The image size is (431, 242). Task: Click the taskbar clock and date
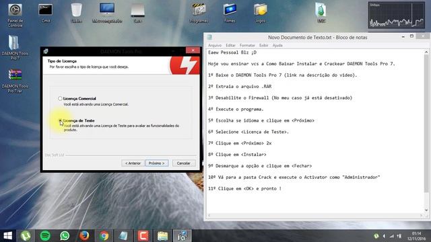point(416,236)
